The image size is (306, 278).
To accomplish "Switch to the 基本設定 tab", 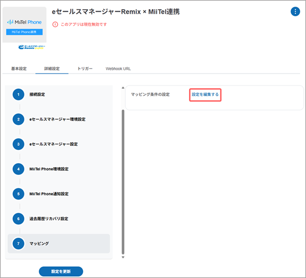I will 19,68.
